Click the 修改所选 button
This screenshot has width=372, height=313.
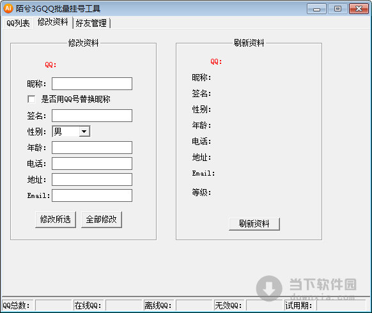click(56, 220)
